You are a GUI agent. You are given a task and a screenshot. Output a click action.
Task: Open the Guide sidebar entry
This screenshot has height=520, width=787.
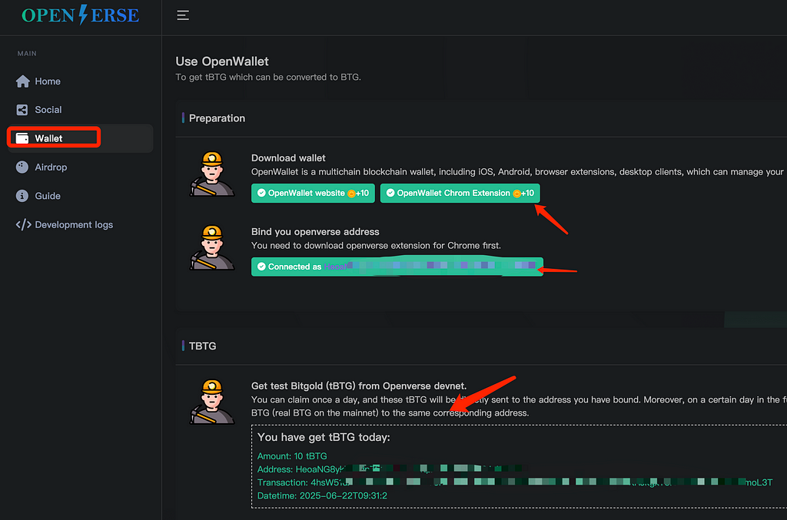80,196
